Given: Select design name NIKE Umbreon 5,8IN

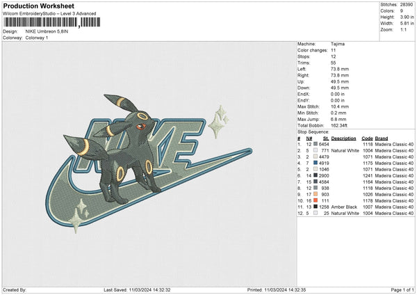Looking at the screenshot, I should (47, 31).
